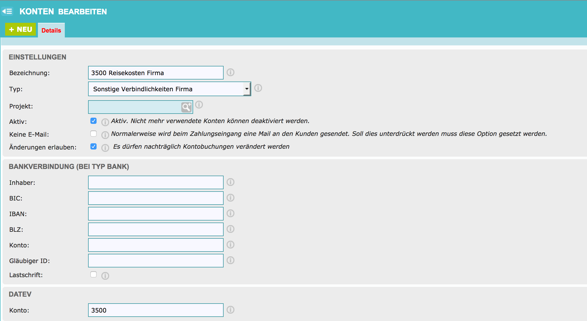
Task: Click info icon beside Gläubiger ID field
Action: tap(230, 260)
